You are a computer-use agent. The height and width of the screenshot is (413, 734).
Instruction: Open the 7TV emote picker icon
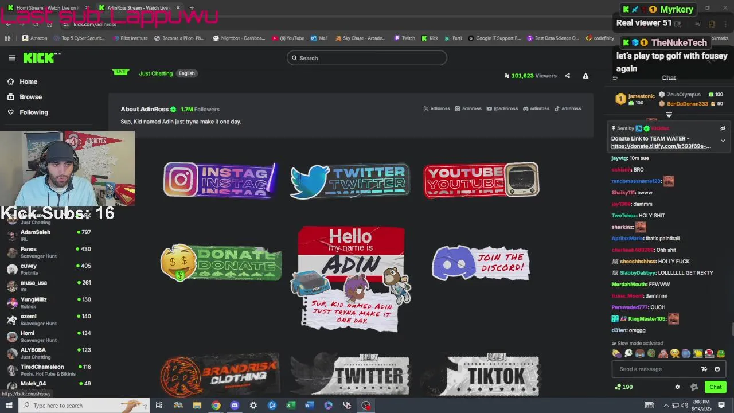[704, 369]
